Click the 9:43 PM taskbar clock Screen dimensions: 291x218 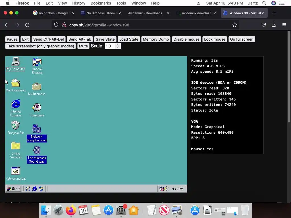click(x=177, y=189)
